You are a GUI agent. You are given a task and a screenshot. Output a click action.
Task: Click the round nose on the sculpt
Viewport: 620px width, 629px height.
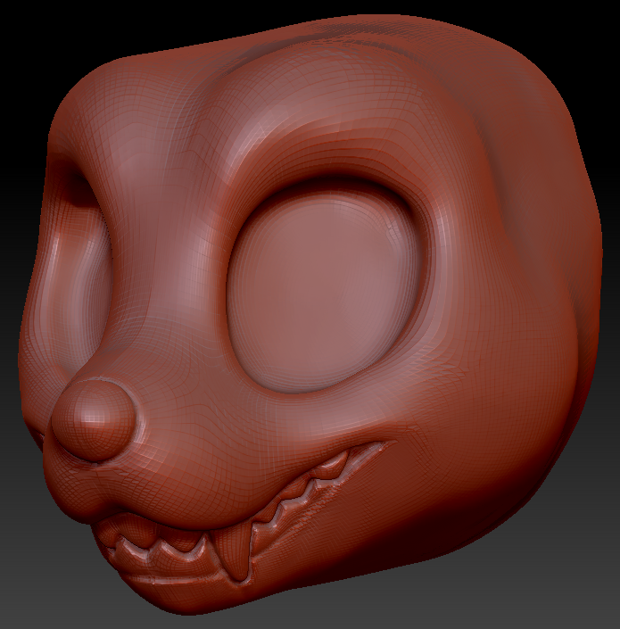pyautogui.click(x=94, y=419)
